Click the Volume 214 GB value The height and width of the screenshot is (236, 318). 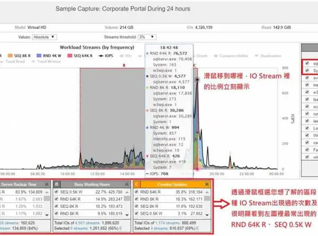tap(127, 28)
